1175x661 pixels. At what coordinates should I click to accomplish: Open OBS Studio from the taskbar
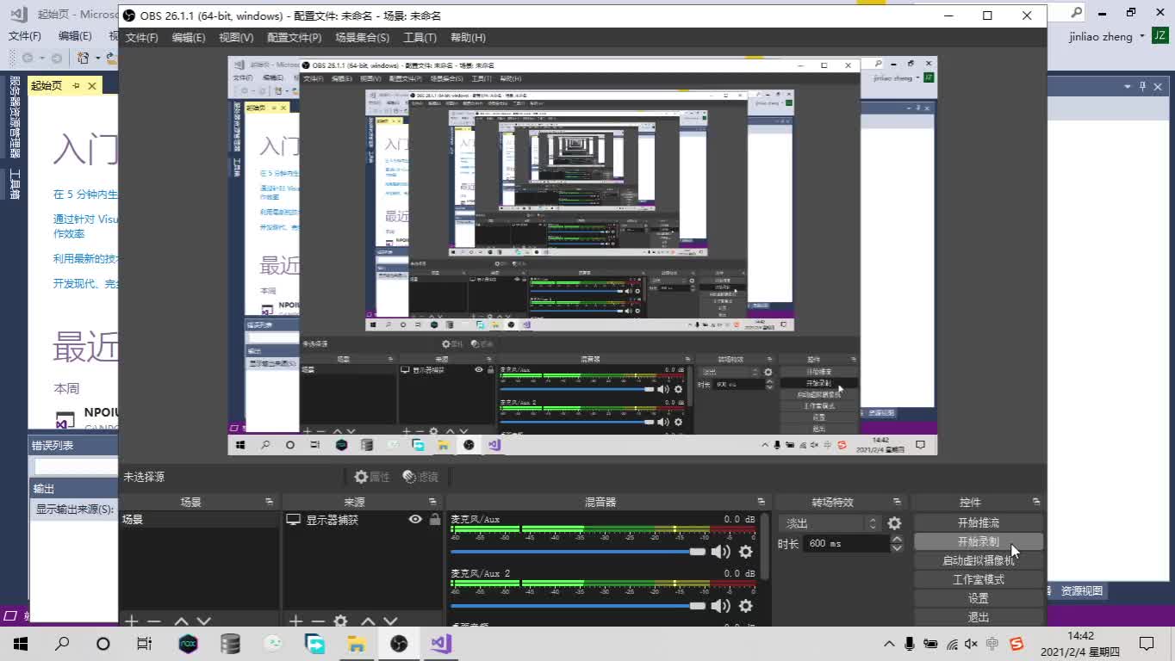(x=399, y=644)
